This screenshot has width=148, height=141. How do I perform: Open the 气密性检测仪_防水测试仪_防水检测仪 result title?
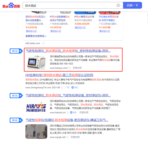[68, 51]
